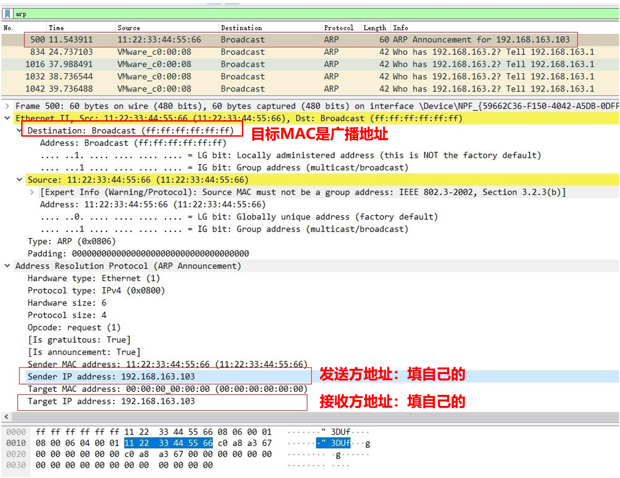
Task: Click the details pane horizontal scrollbar track
Action: click(315, 417)
